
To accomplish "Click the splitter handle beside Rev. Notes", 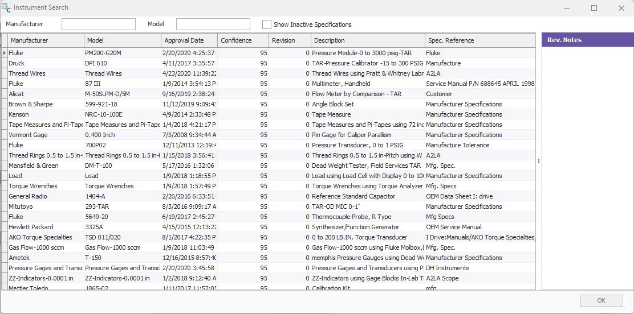I will [x=538, y=161].
